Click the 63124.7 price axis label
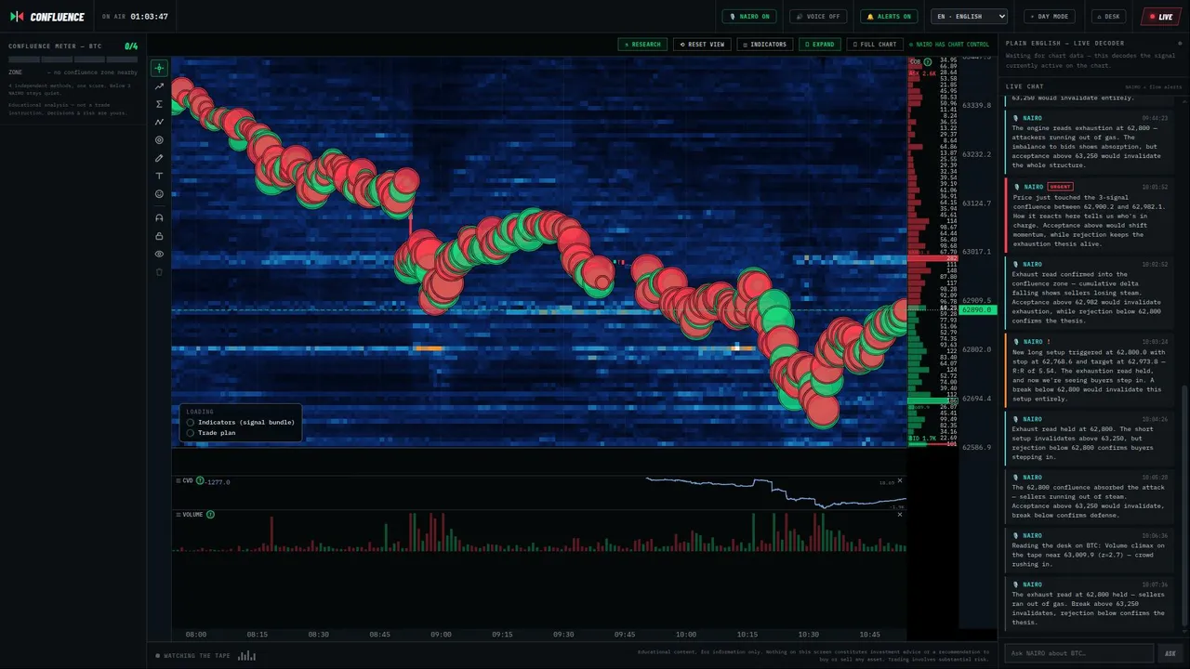The image size is (1190, 669). (976, 203)
